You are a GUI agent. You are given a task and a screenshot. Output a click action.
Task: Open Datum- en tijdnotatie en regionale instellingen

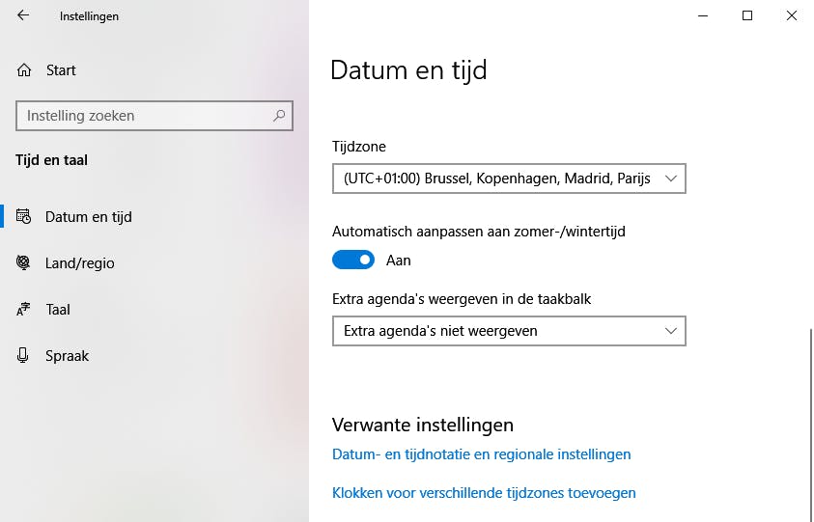point(481,454)
